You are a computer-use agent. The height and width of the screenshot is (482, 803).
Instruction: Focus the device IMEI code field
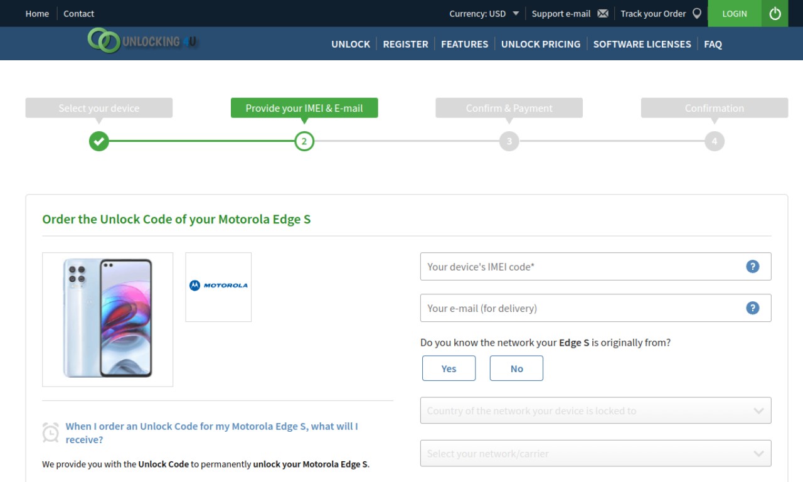pos(595,266)
